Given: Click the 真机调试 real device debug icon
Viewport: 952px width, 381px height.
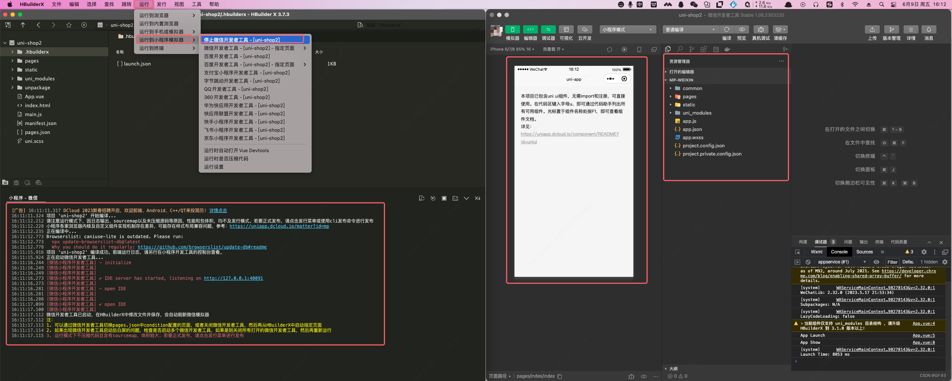Looking at the screenshot, I should coord(761,29).
